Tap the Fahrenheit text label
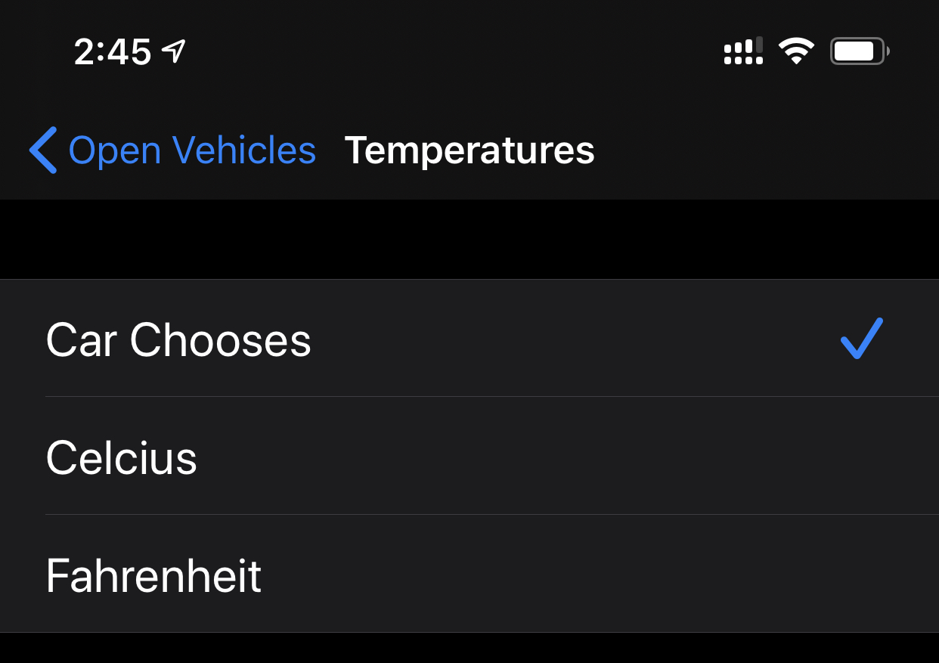The width and height of the screenshot is (939, 663). tap(153, 576)
